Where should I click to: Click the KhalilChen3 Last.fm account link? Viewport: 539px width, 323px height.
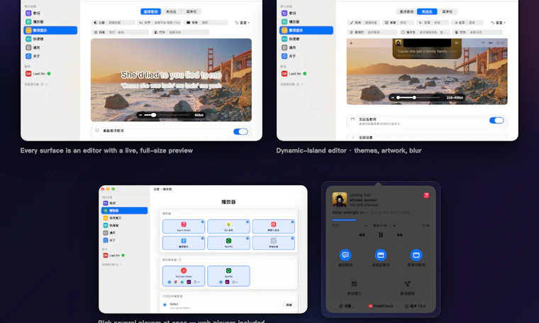(381, 306)
